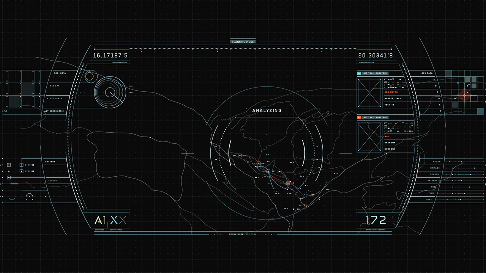486x273 pixels.
Task: Click the BATTERY label on the left panel
Action: 50,162
